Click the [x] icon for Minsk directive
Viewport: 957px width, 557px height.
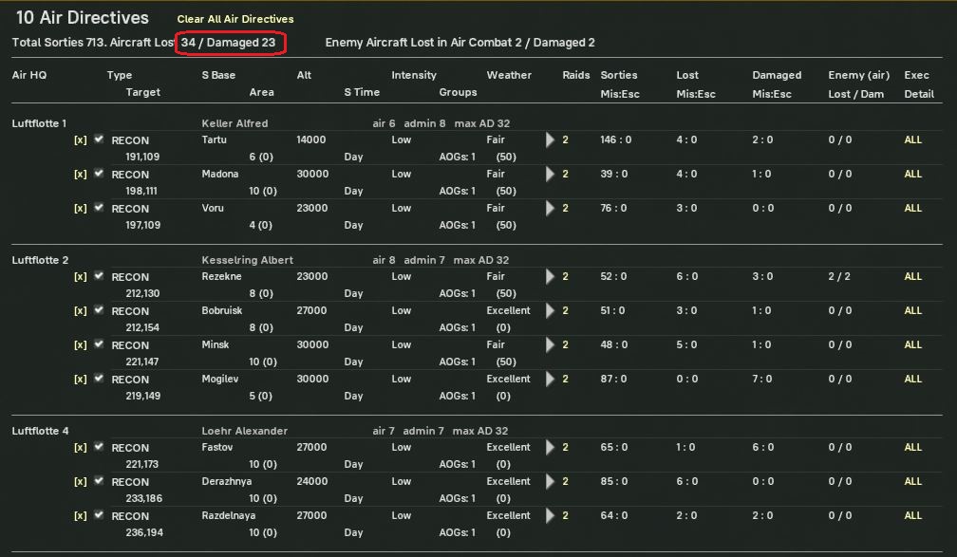tap(80, 345)
